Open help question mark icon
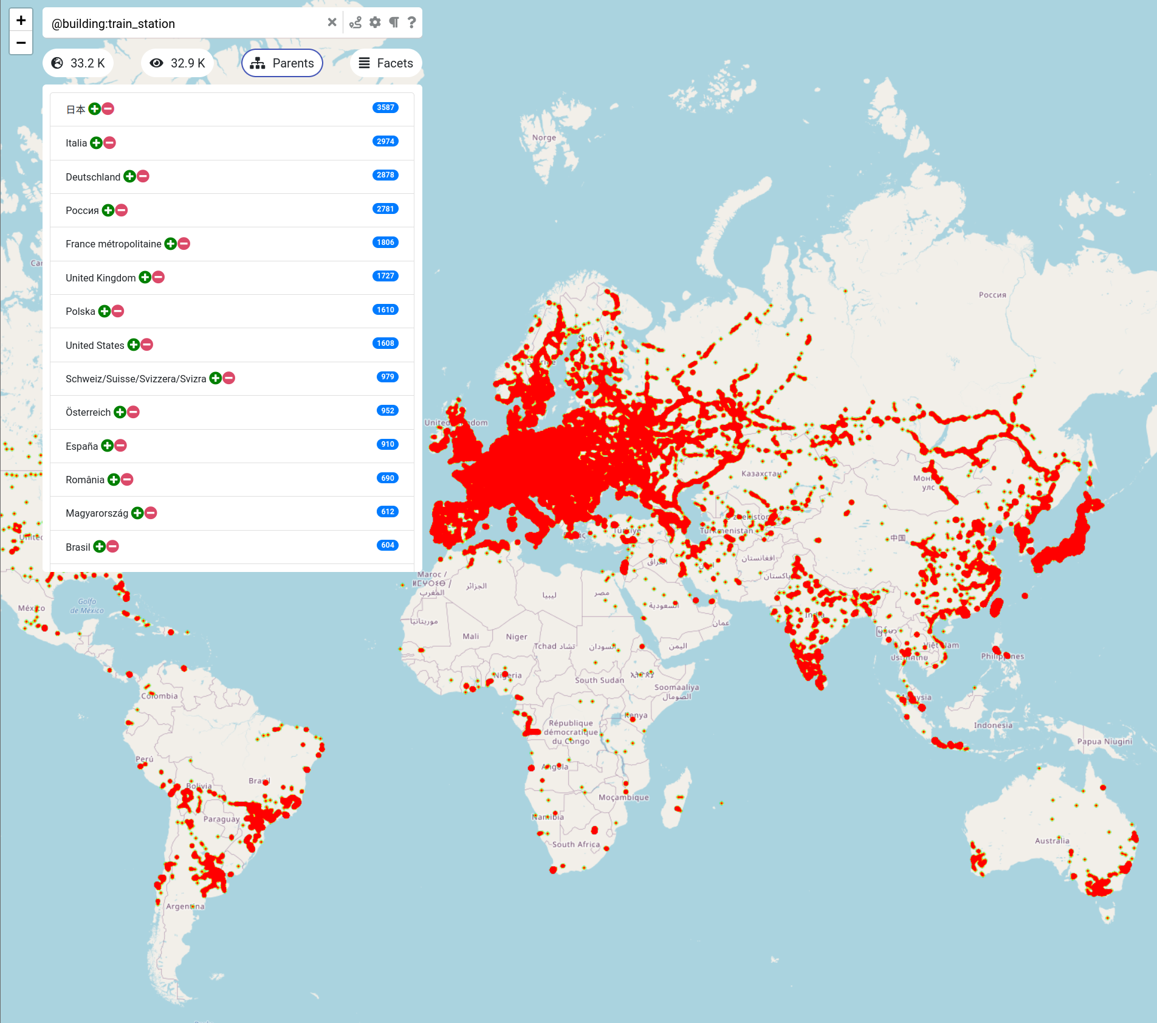Viewport: 1157px width, 1023px height. pos(412,22)
